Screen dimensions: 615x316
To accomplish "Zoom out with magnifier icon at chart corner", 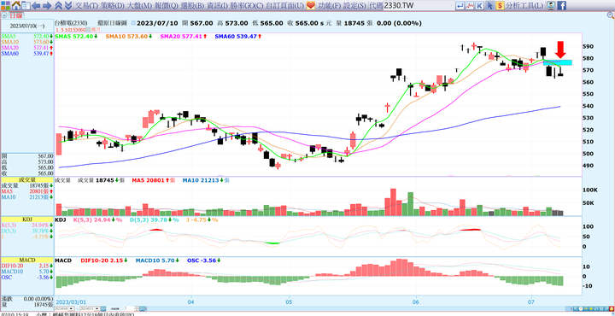I will tap(611, 15).
